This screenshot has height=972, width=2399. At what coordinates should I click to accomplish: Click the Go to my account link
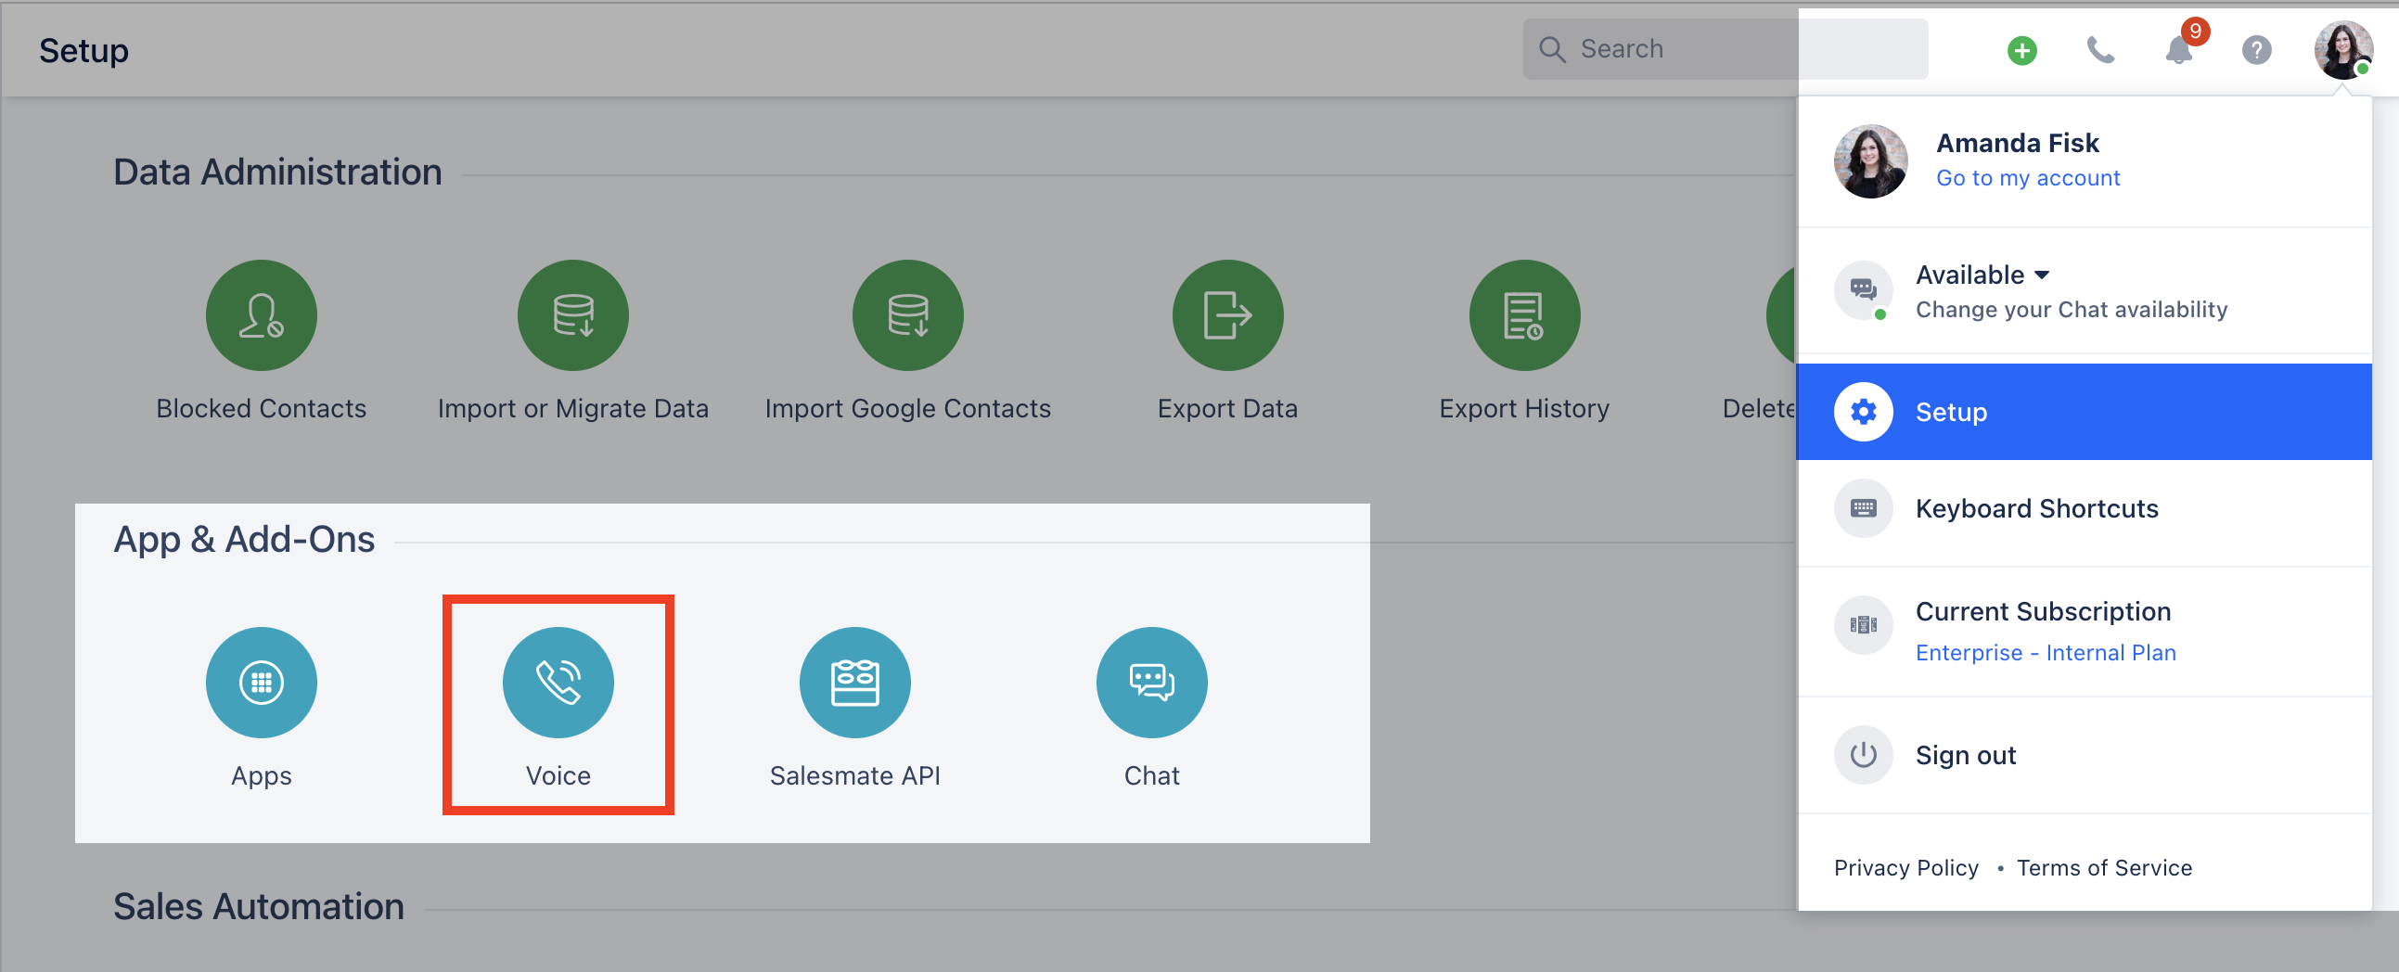(2027, 178)
